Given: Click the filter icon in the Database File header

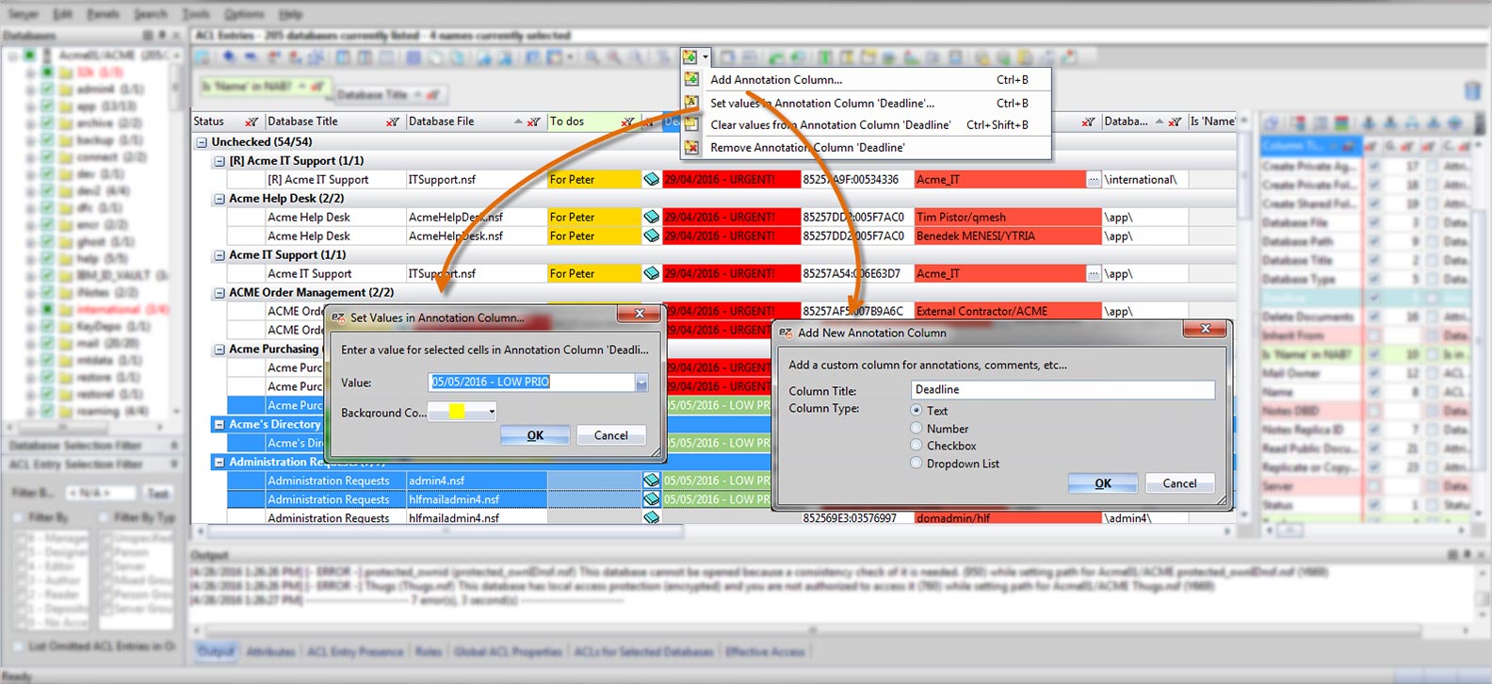Looking at the screenshot, I should pyautogui.click(x=533, y=122).
